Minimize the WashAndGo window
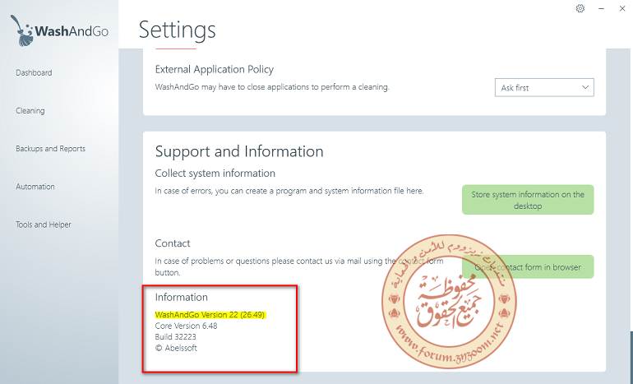This screenshot has width=633, height=384. pyautogui.click(x=601, y=8)
